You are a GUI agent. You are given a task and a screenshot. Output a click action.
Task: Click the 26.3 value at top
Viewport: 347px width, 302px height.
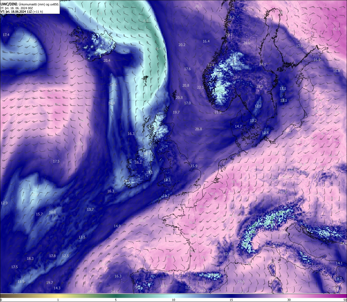tap(198, 6)
